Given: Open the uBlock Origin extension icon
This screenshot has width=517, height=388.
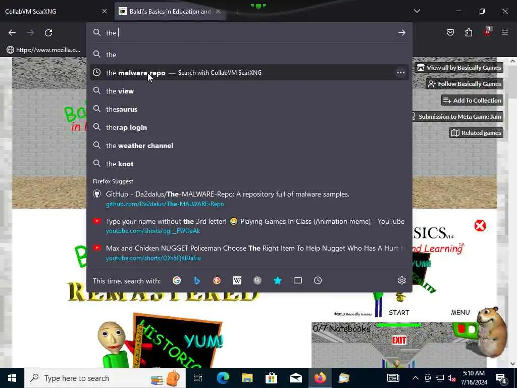Looking at the screenshot, I should (487, 32).
